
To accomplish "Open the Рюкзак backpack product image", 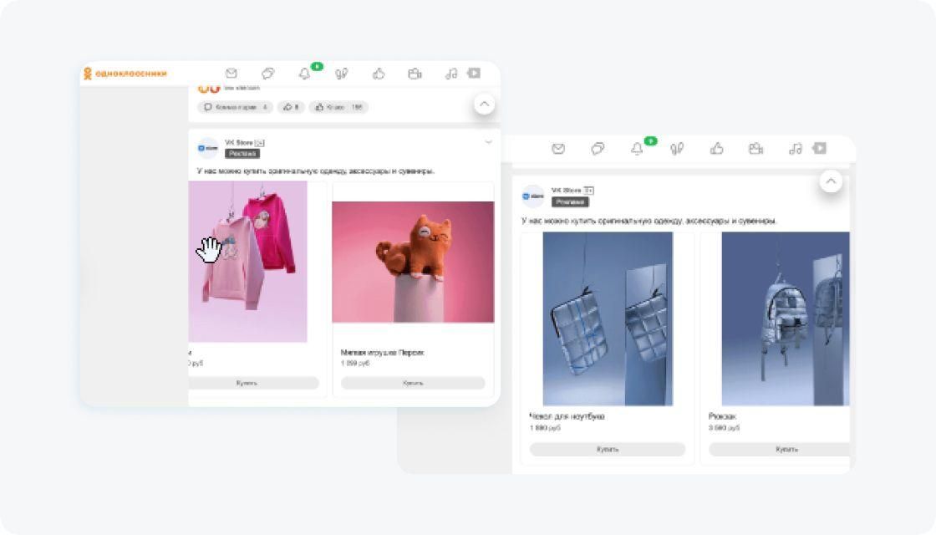I will pyautogui.click(x=784, y=318).
